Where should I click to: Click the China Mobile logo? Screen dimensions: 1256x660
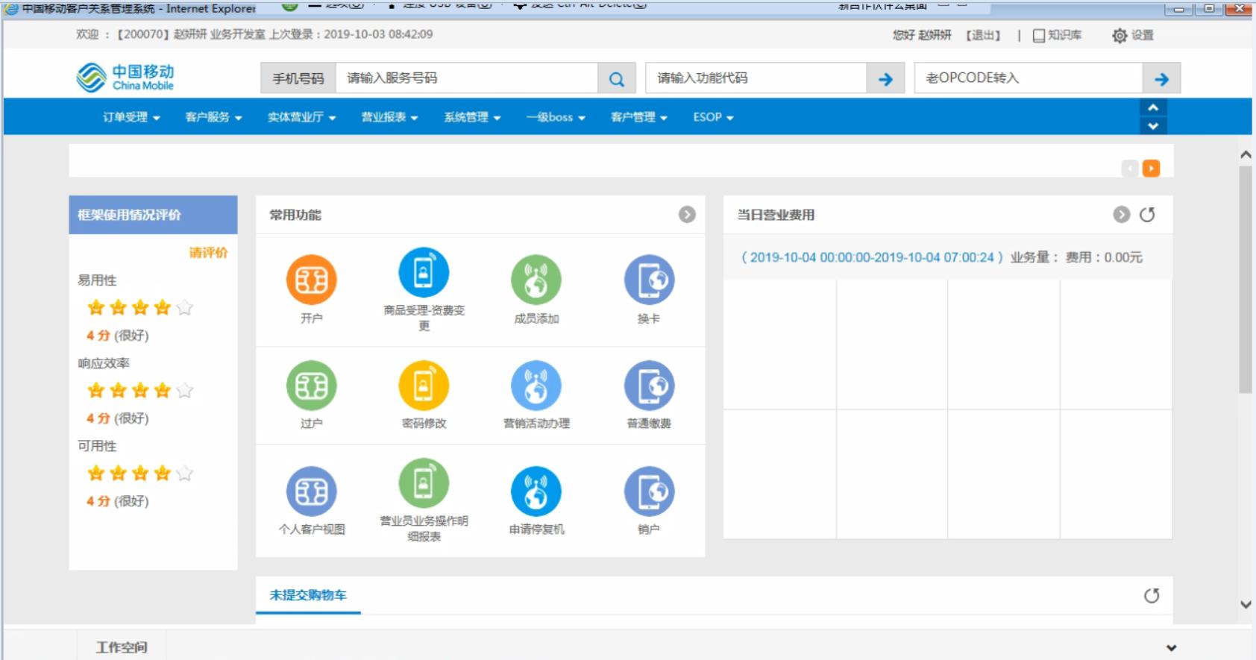click(125, 78)
